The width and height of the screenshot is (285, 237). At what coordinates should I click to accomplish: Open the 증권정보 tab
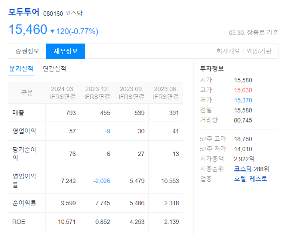(27, 51)
